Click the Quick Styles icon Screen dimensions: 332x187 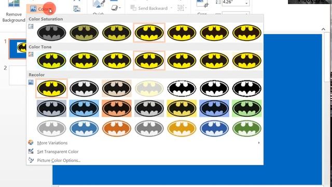point(99,4)
